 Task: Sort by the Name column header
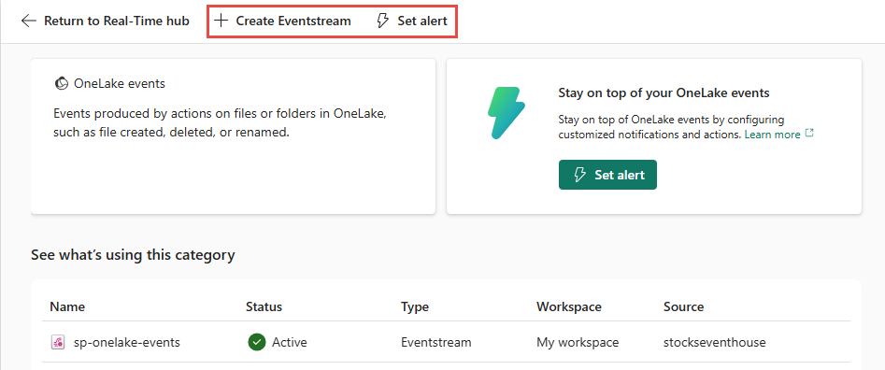pos(67,306)
